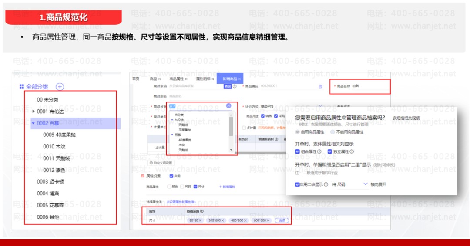Select 0010 木纹 category
This screenshot has height=246, width=470.
click(54, 147)
